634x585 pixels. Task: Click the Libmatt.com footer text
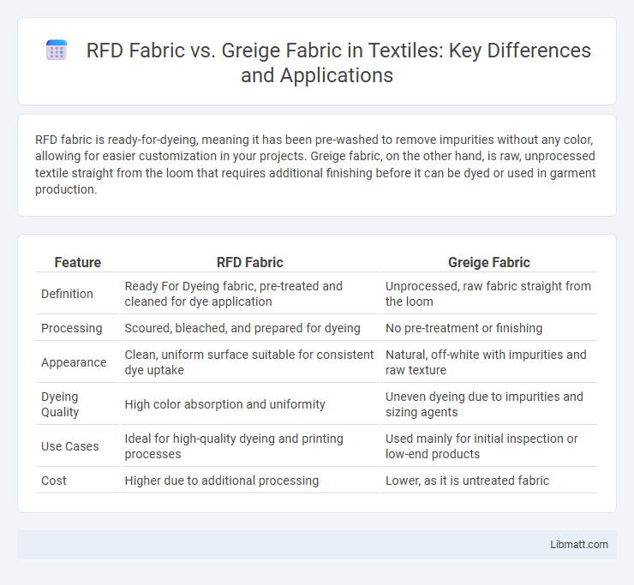(578, 545)
